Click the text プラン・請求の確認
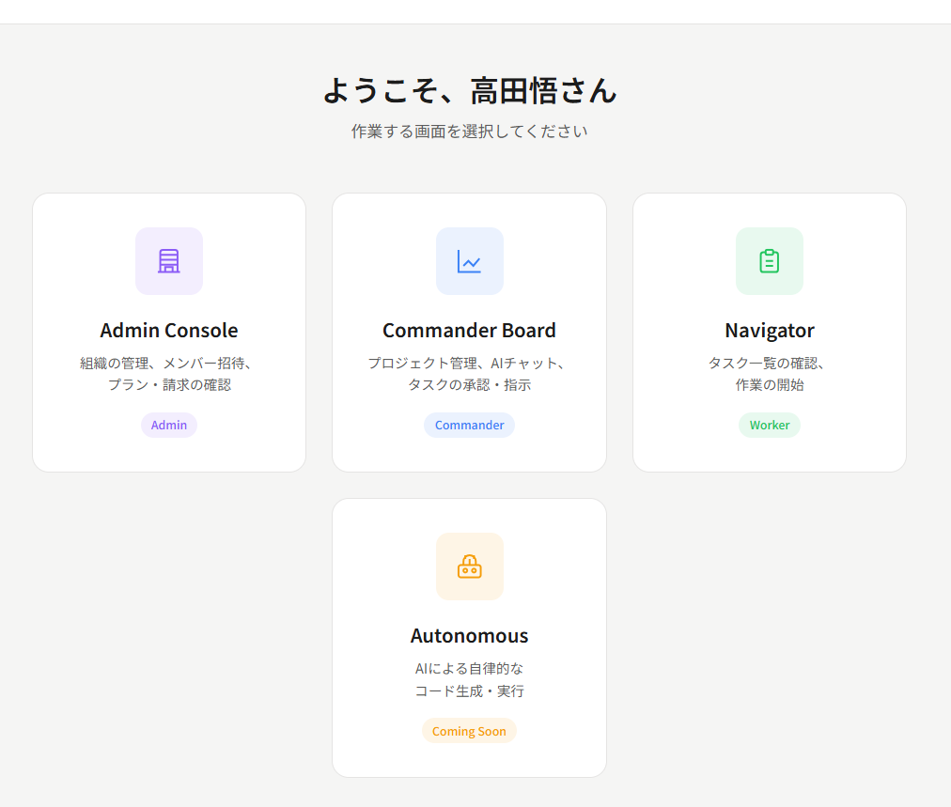Screen dimensions: 951x807 point(169,385)
